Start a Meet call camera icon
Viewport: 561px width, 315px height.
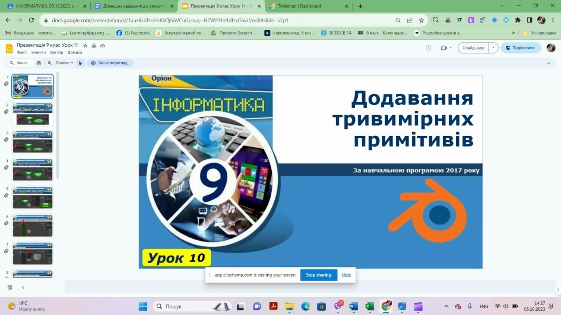pyautogui.click(x=444, y=48)
